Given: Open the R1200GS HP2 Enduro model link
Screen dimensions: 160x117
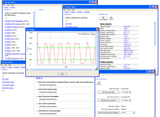Looking at the screenshot, I should pyautogui.click(x=13, y=24).
